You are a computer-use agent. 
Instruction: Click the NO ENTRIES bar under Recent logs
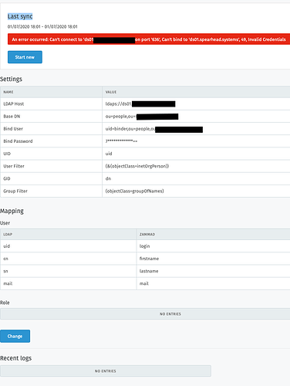pyautogui.click(x=106, y=371)
